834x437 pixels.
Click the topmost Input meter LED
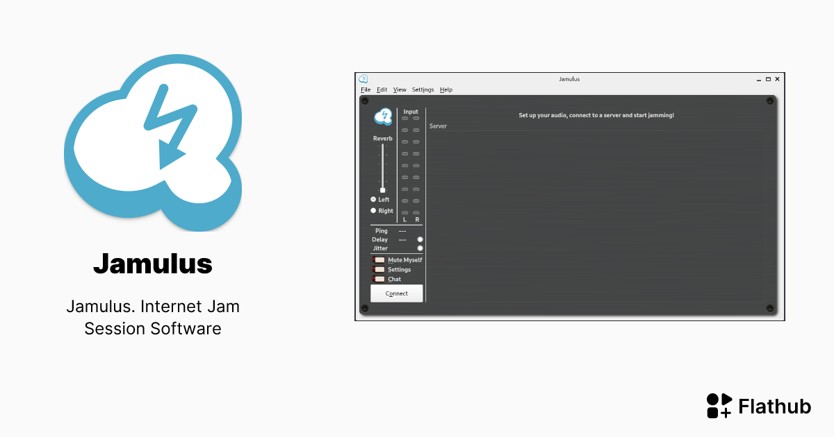[x=404, y=117]
